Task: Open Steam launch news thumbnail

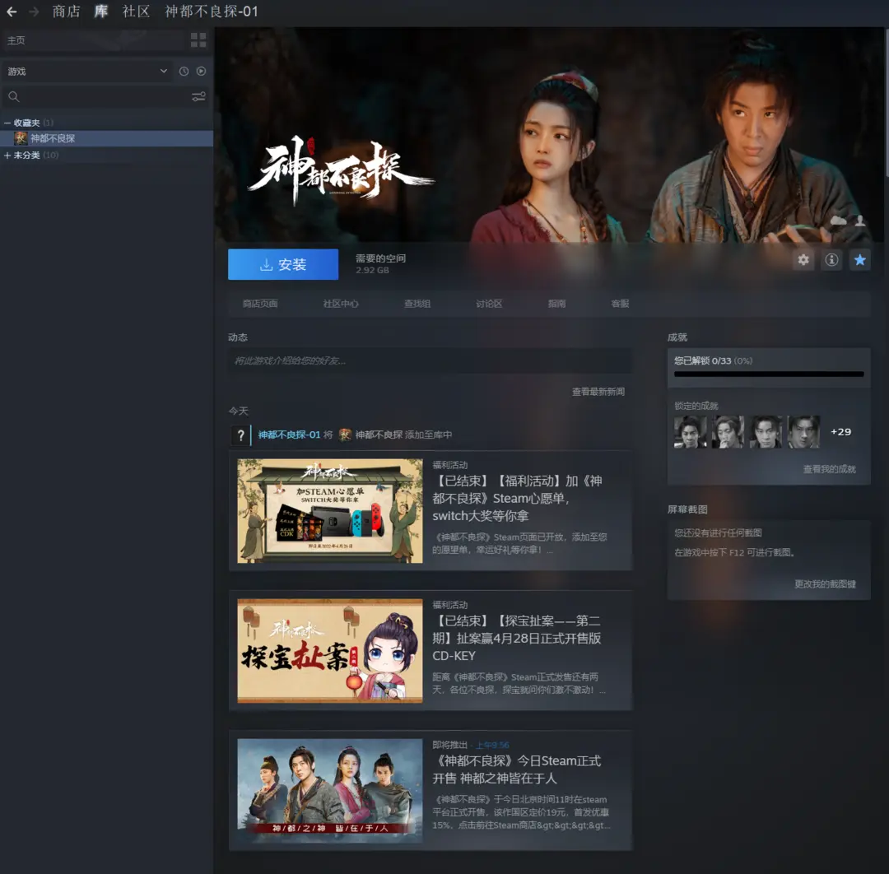Action: pos(330,791)
